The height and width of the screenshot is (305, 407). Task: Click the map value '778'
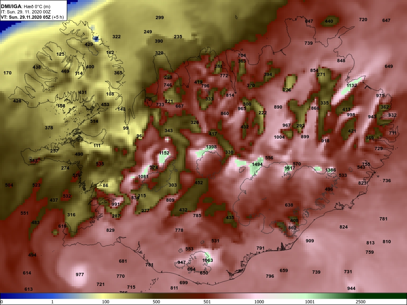click(x=179, y=230)
